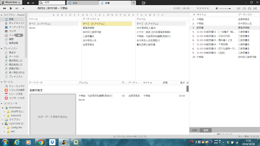The image size is (260, 146).
Task: Collapse the コンピュータ section
Action: coord(2,103)
